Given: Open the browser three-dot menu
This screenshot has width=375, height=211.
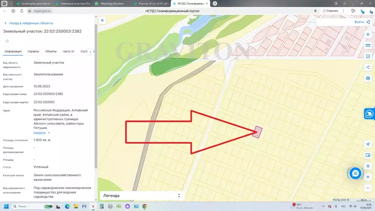Looking at the screenshot, I should 344,11.
